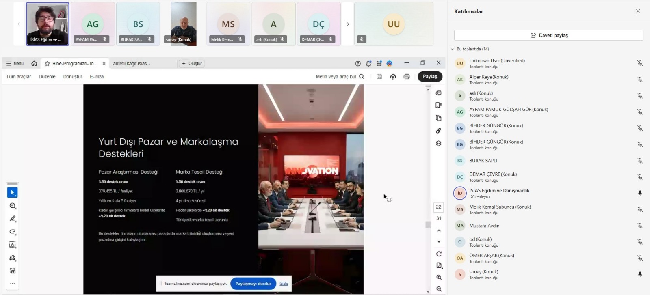The image size is (650, 295).
Task: Collapse the 'Bu toplantıda (14)' section
Action: [x=452, y=49]
